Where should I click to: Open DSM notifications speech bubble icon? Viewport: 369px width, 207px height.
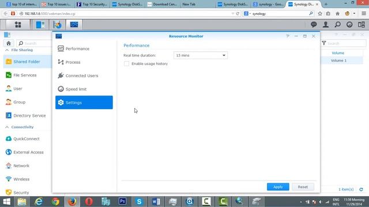(314, 24)
